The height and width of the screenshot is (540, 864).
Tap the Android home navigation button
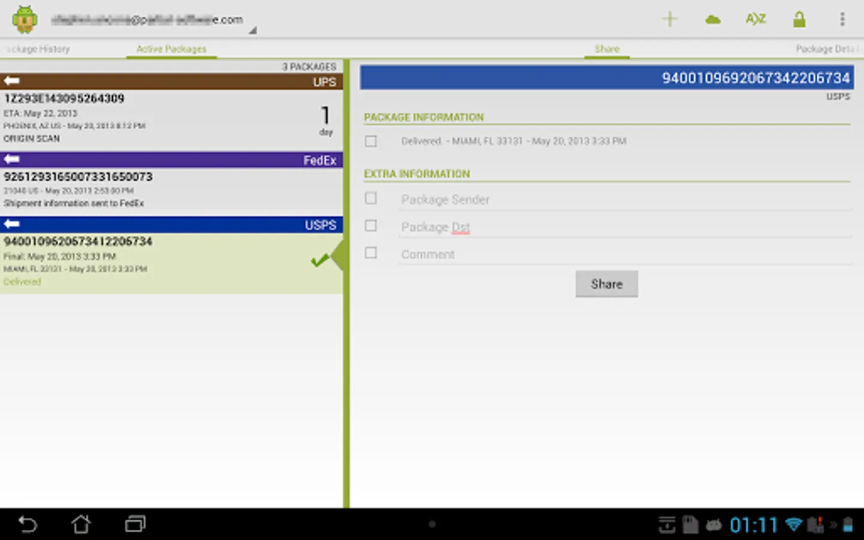coord(81,524)
